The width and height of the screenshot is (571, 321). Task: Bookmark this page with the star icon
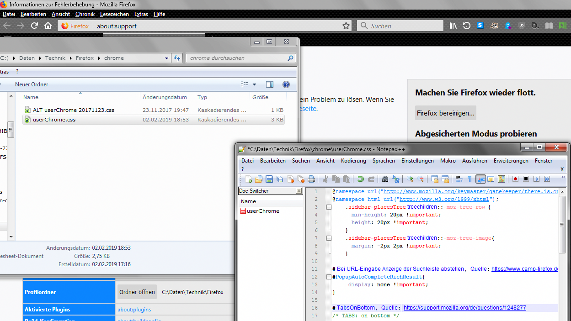[x=346, y=26]
